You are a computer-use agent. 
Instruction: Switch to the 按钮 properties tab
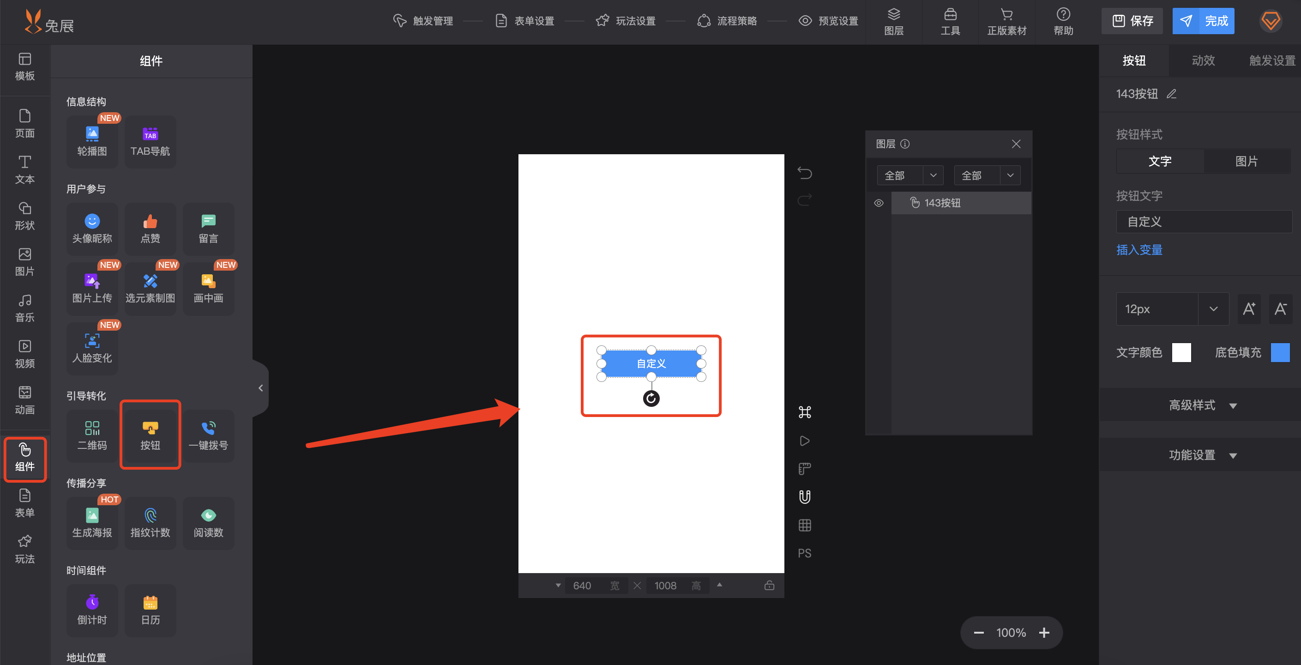click(1134, 60)
